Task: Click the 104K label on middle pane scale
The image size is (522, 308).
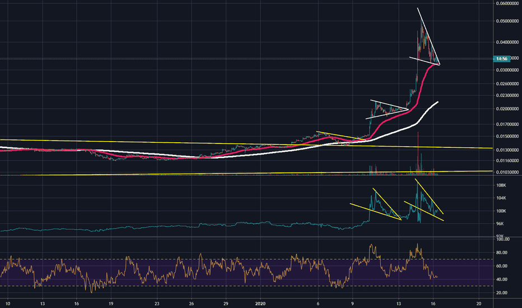Action: 501,198
